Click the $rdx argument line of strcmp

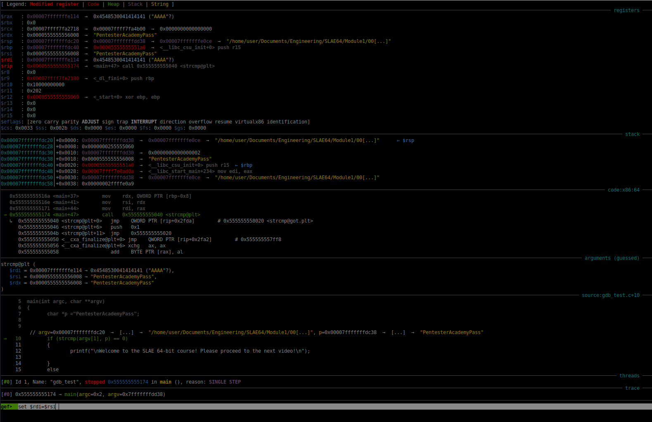(x=82, y=283)
